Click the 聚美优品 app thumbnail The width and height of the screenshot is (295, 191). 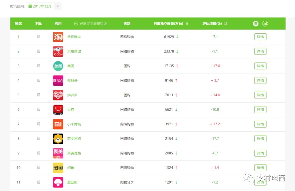58,153
